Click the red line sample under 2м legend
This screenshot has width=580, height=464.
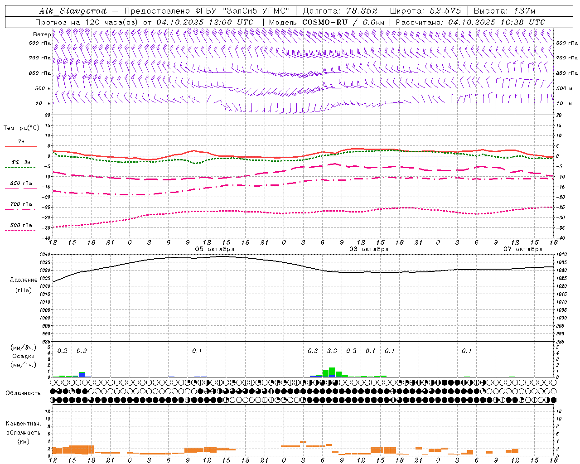click(21, 146)
